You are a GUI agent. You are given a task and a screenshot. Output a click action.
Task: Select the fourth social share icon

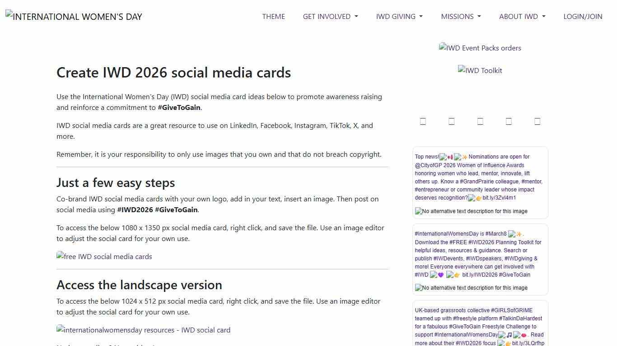click(508, 121)
